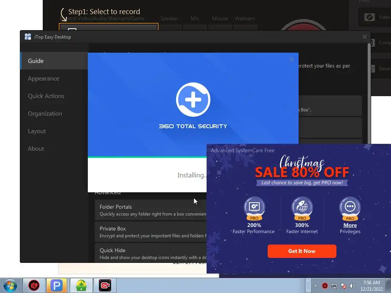Screen dimensions: 391x293
Task: Click the 360 Total Security logo
Action: [193, 100]
